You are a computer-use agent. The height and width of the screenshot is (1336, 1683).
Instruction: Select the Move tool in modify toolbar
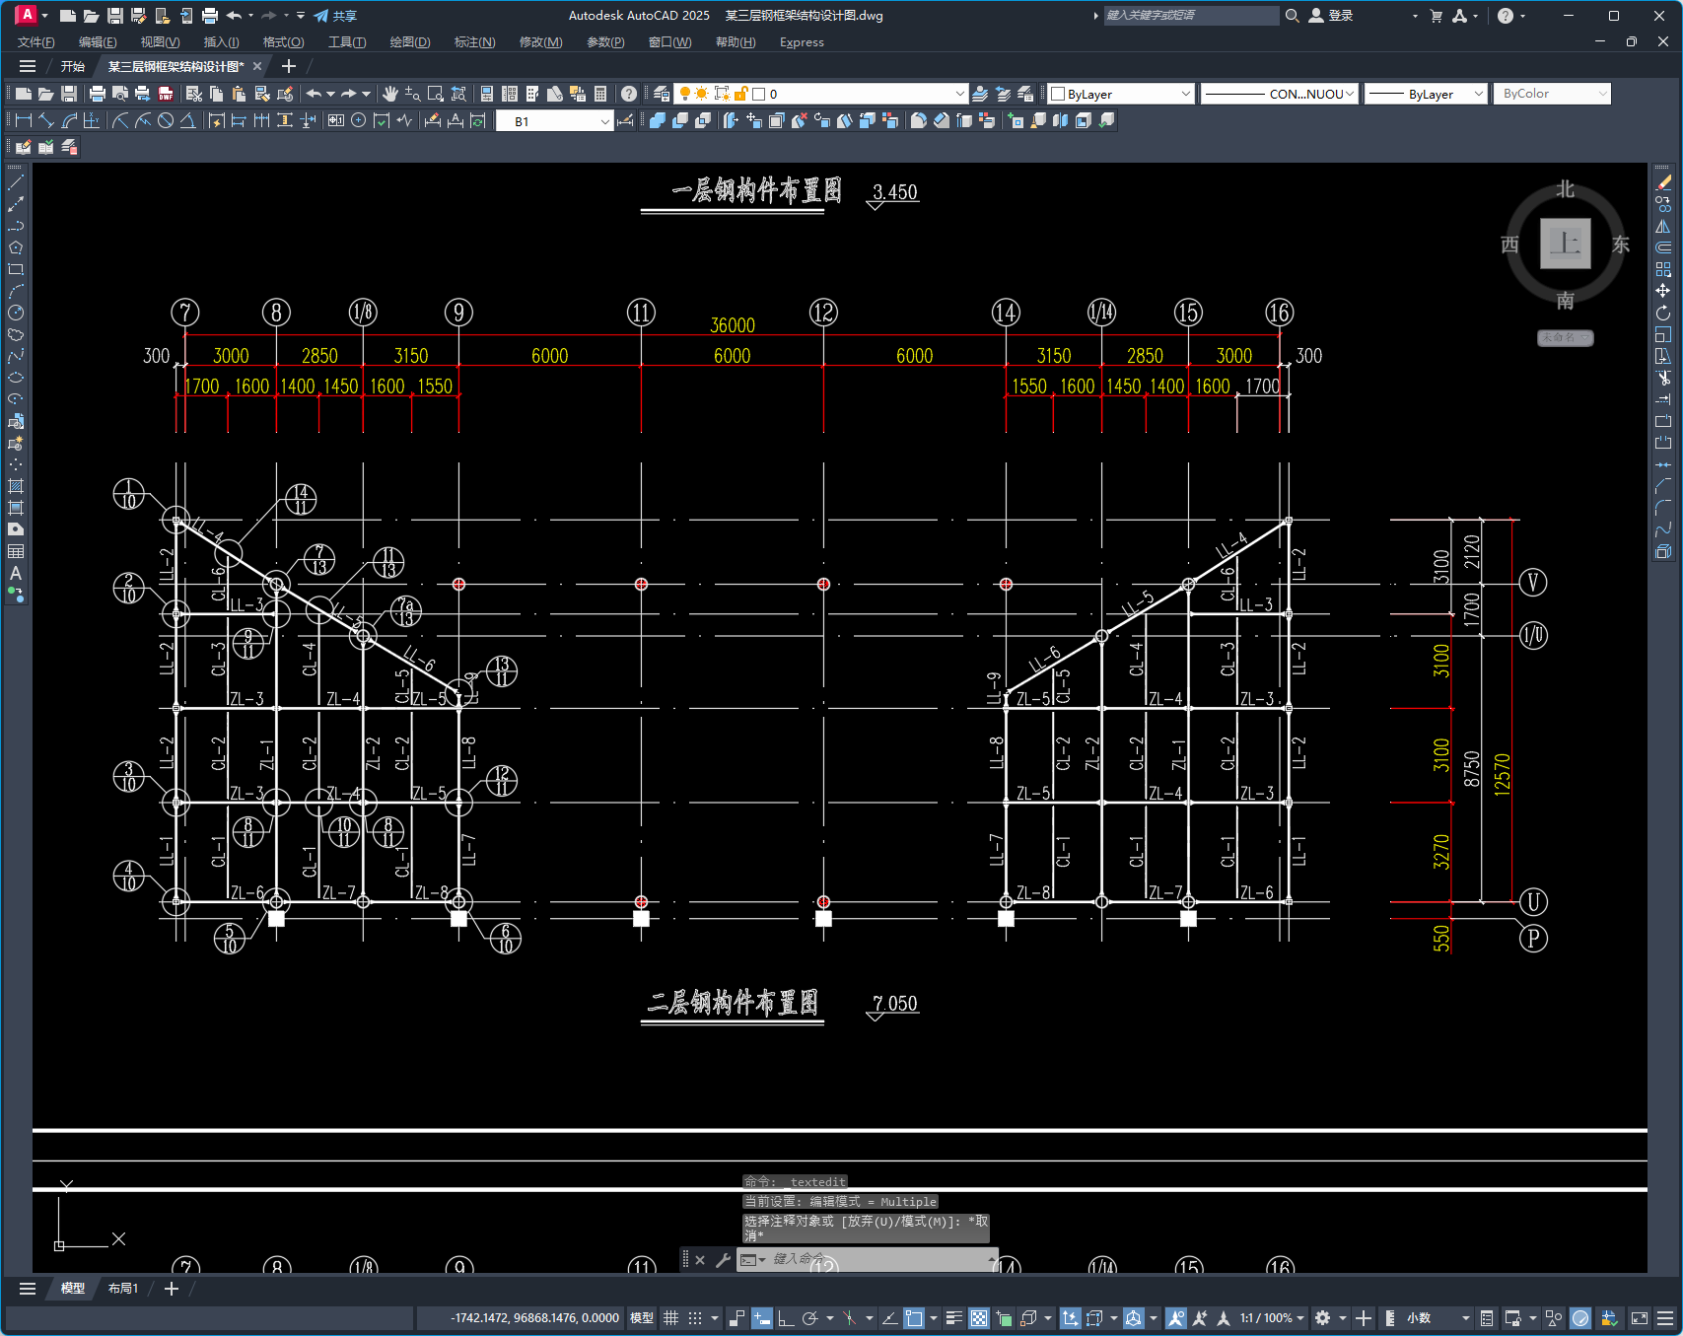(1663, 291)
